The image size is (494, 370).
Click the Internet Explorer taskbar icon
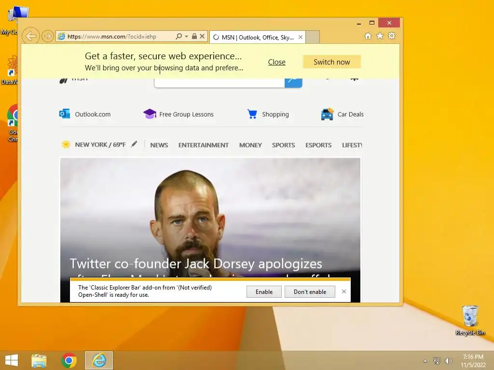(99, 360)
